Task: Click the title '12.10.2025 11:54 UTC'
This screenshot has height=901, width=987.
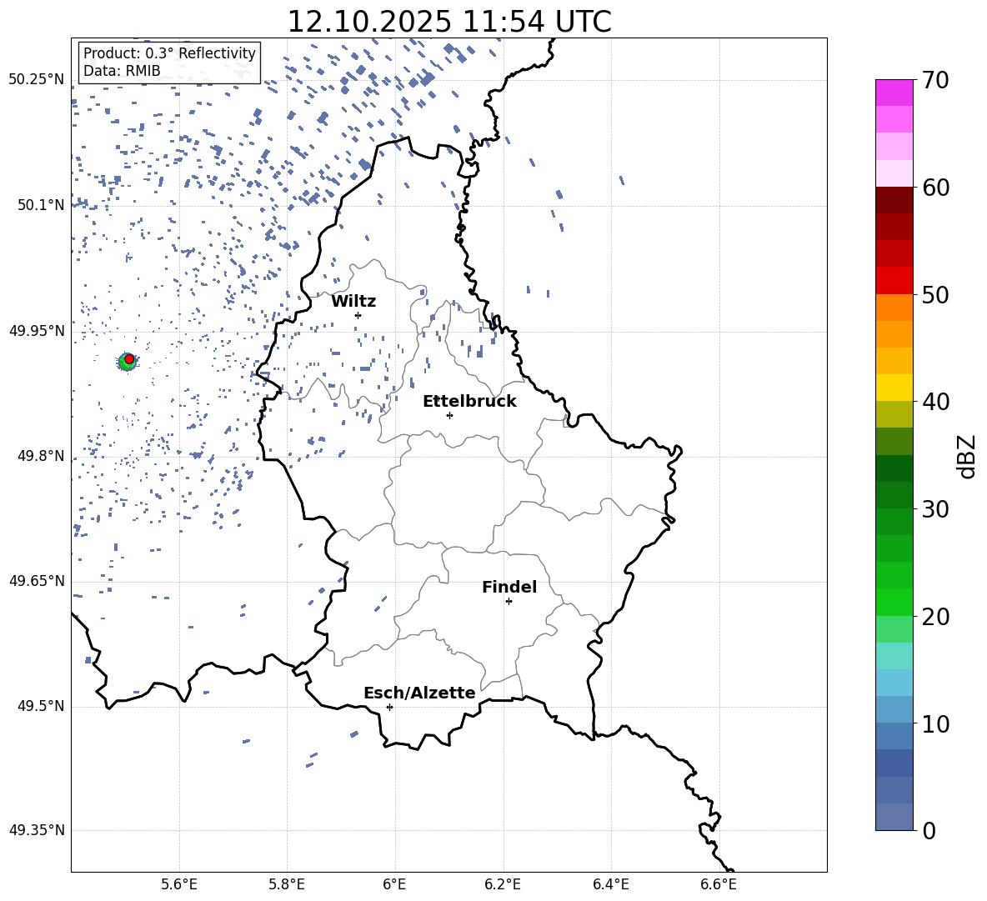Action: coord(448,22)
